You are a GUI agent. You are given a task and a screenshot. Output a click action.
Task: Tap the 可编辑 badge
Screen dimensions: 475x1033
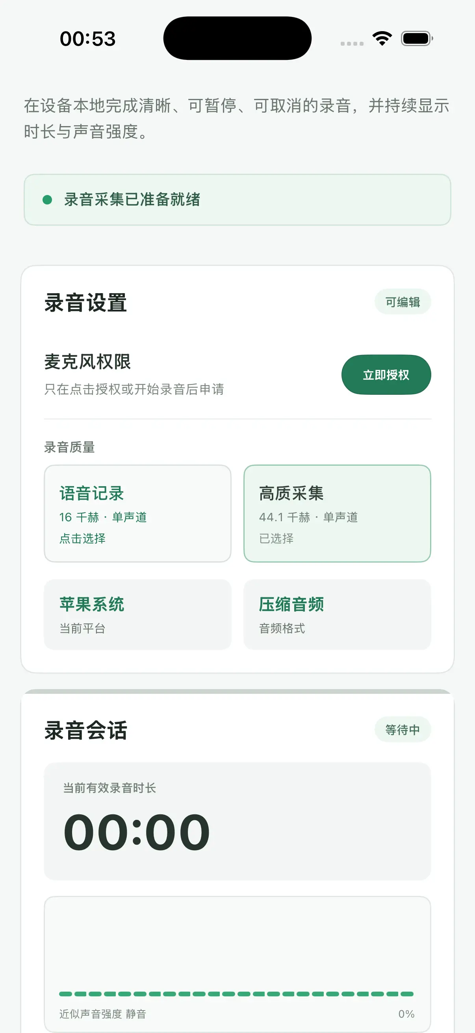(403, 301)
